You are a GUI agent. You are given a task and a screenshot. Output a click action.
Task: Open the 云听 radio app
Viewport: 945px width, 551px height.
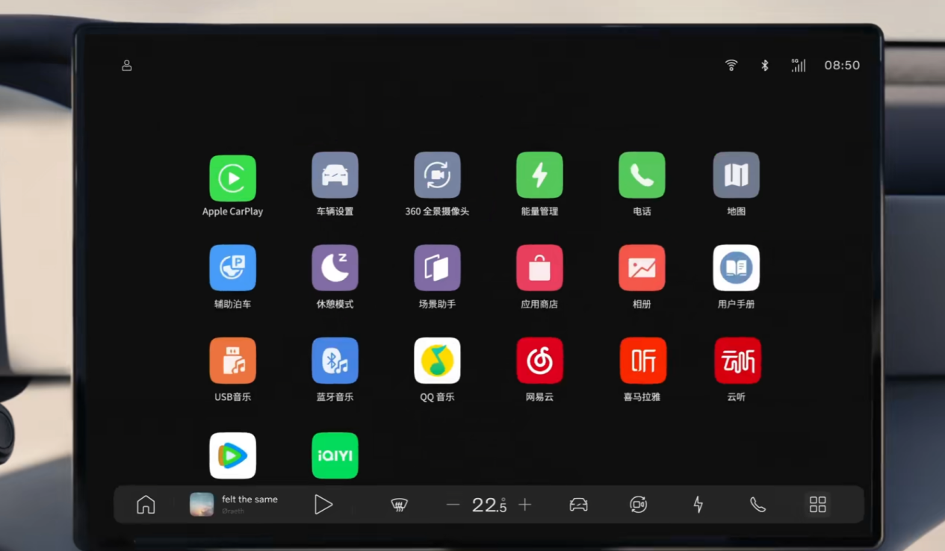(737, 360)
